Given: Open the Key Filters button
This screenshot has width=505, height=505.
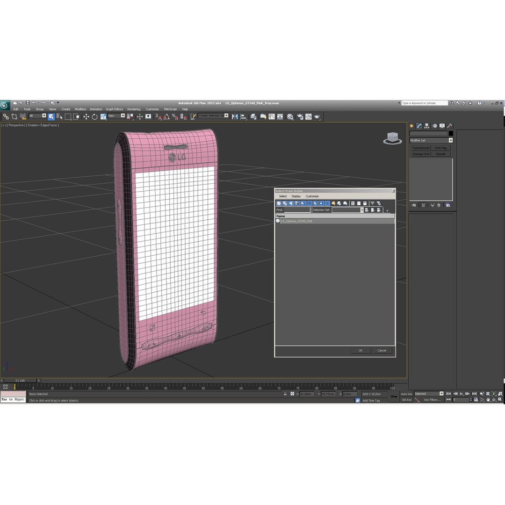Looking at the screenshot, I should click(432, 400).
